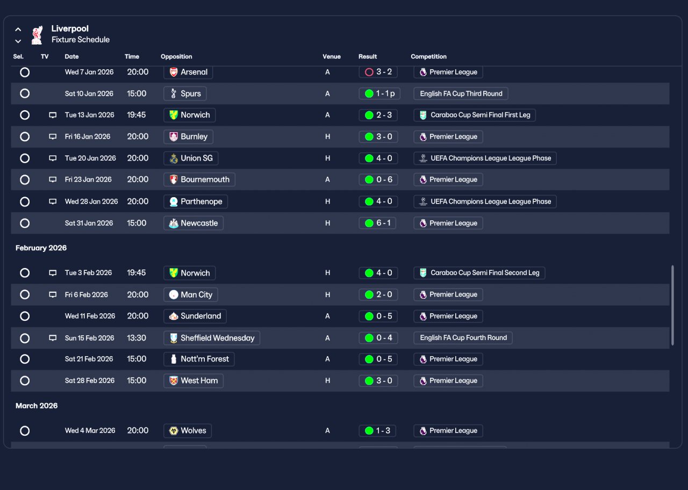
Task: Click the Bournemouth club badge
Action: (174, 179)
